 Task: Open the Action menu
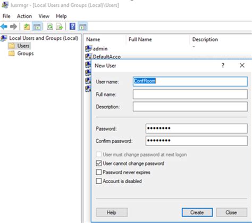pyautogui.click(x=24, y=16)
